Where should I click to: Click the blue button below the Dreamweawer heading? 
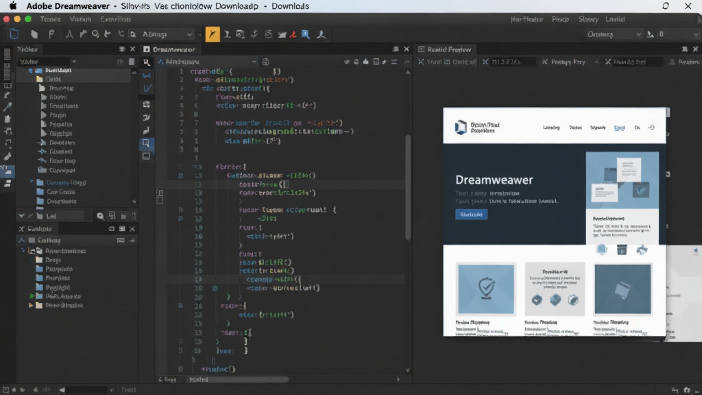(472, 215)
